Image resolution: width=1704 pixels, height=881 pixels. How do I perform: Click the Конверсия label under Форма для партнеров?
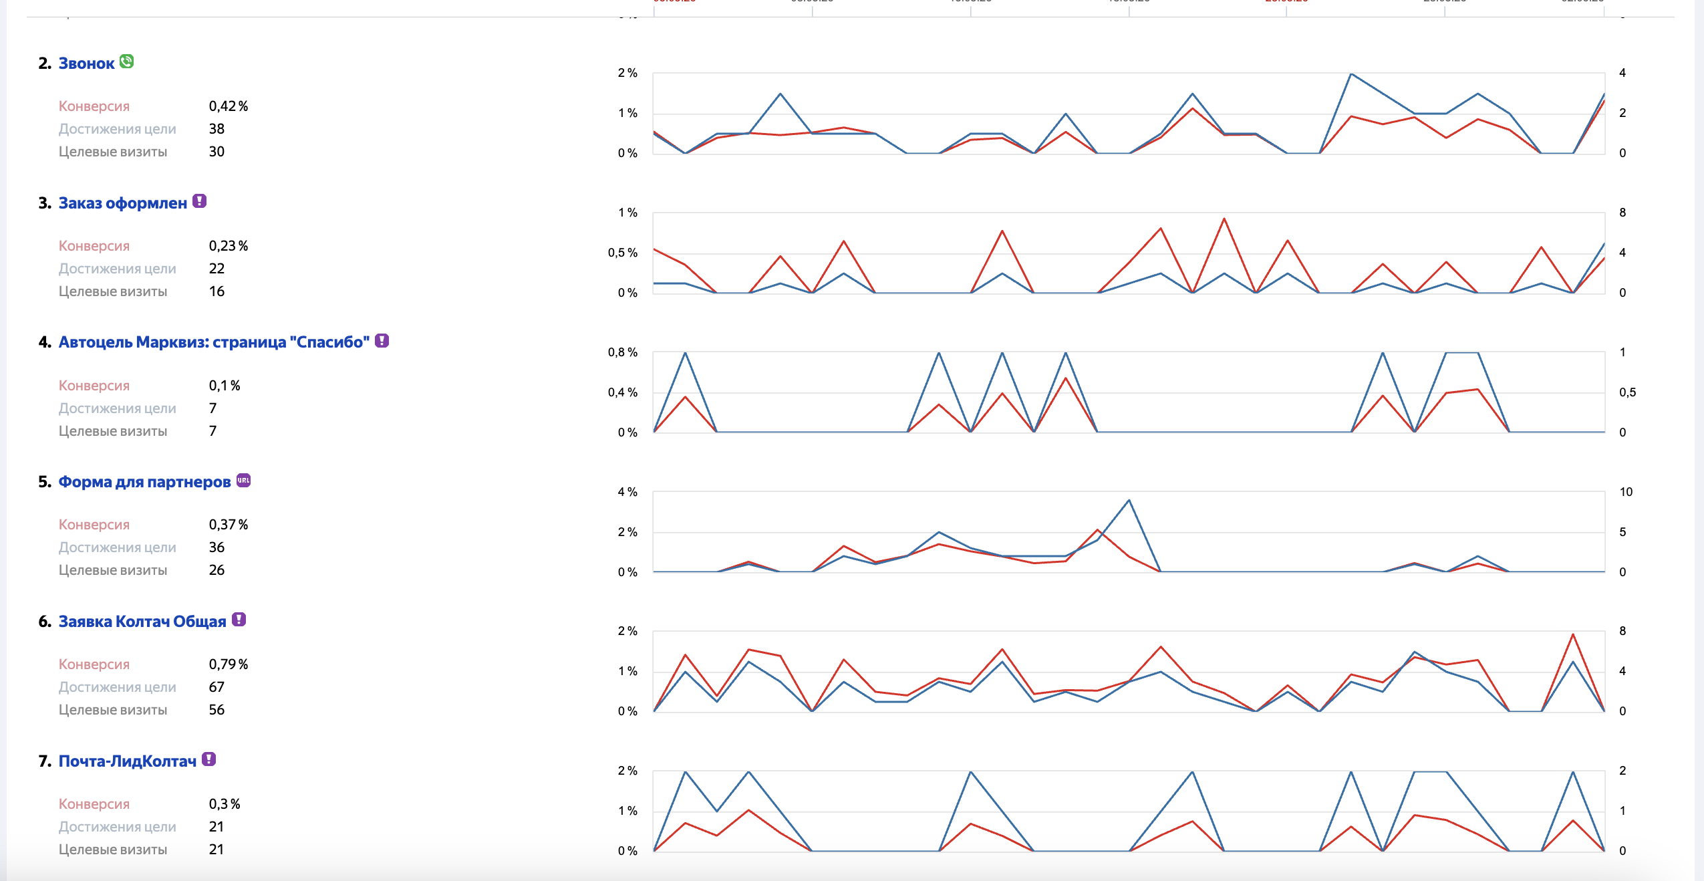tap(94, 525)
